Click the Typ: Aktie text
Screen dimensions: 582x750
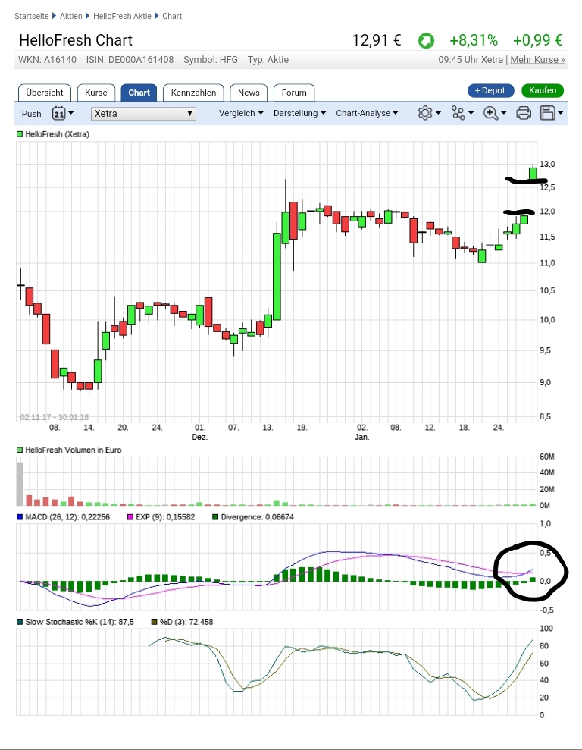tap(268, 60)
